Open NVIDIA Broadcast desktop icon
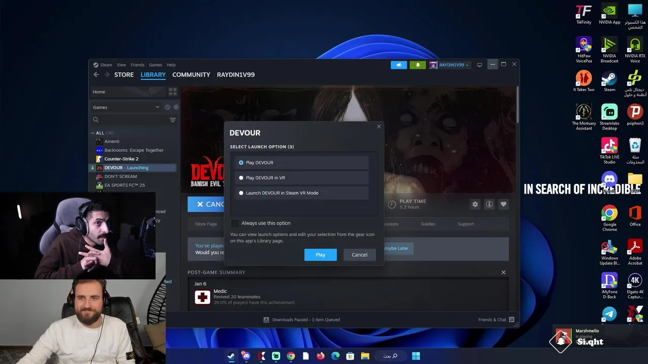The image size is (648, 364). tap(610, 50)
